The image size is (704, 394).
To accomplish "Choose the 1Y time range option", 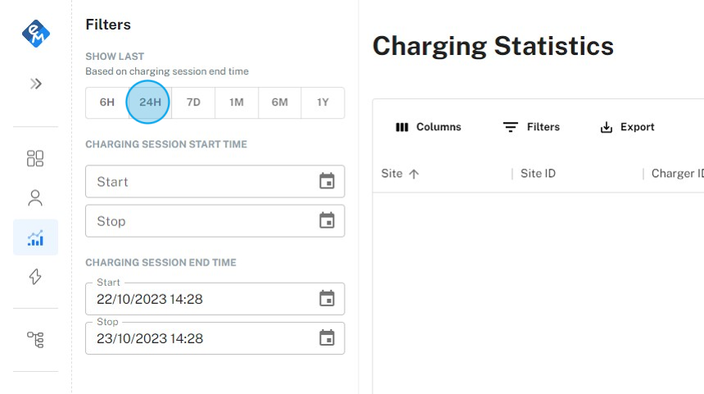I will click(x=323, y=102).
